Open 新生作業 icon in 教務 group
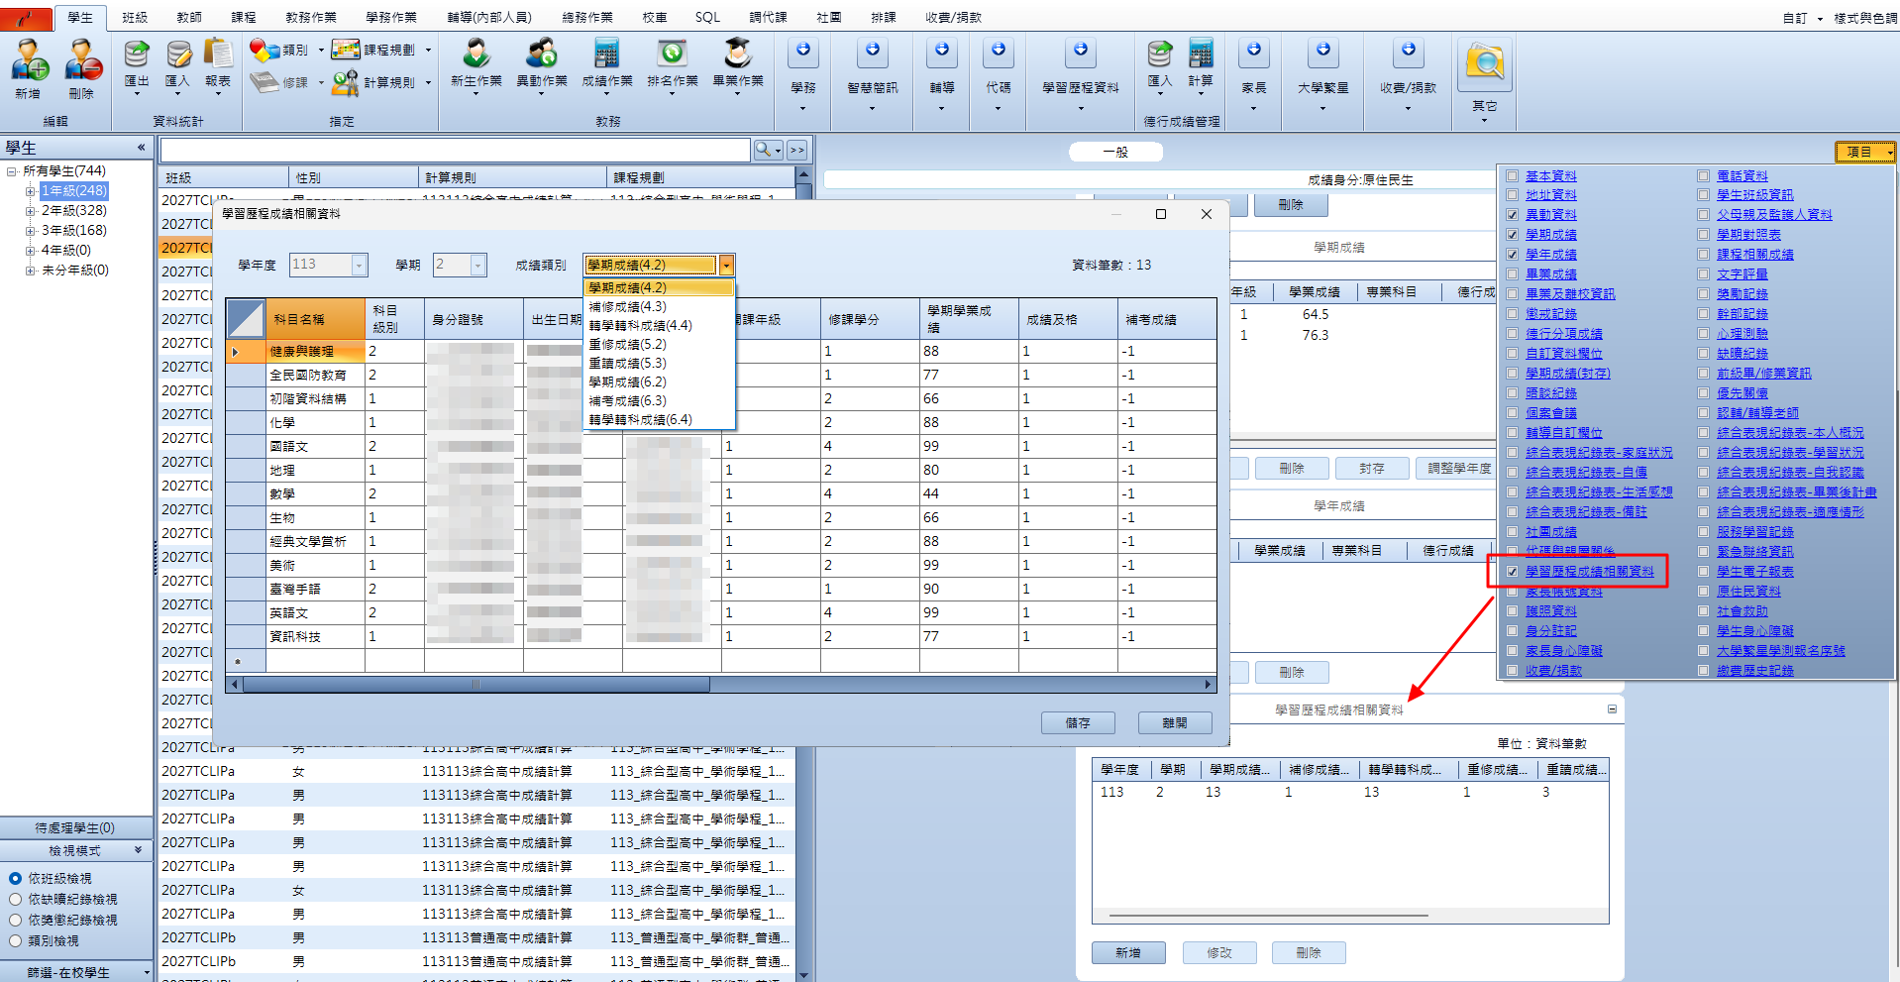Viewport: 1900px width, 982px height. 476,55
